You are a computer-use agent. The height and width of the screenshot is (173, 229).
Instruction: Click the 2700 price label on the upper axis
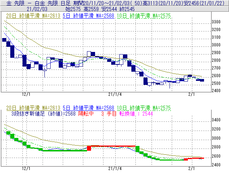click(x=216, y=68)
